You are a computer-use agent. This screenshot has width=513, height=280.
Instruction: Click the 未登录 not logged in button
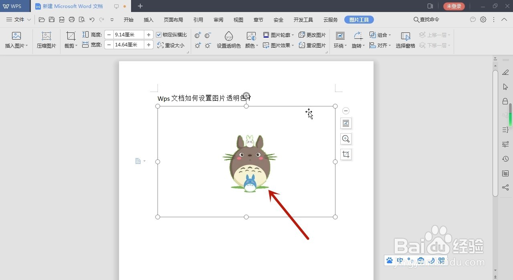point(454,6)
